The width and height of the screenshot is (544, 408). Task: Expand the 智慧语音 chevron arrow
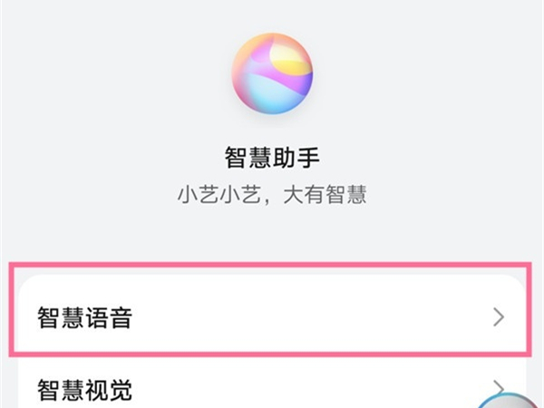coord(498,316)
